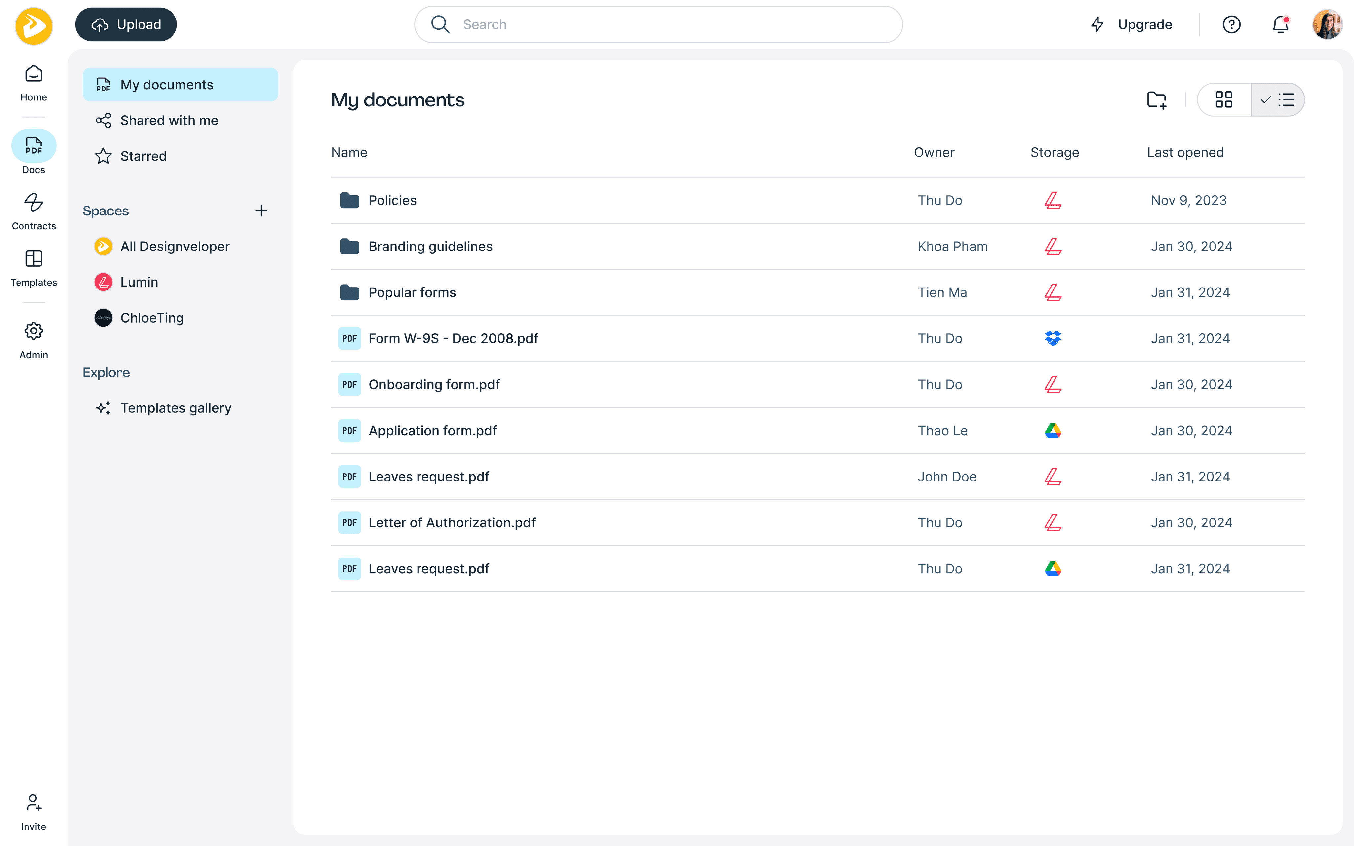
Task: Go to Home in sidebar
Action: [34, 83]
